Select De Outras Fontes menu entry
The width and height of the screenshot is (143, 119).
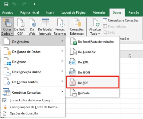[x=33, y=82]
